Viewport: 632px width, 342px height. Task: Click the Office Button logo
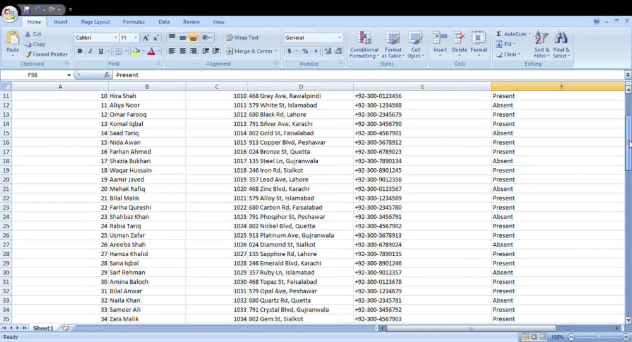[9, 13]
